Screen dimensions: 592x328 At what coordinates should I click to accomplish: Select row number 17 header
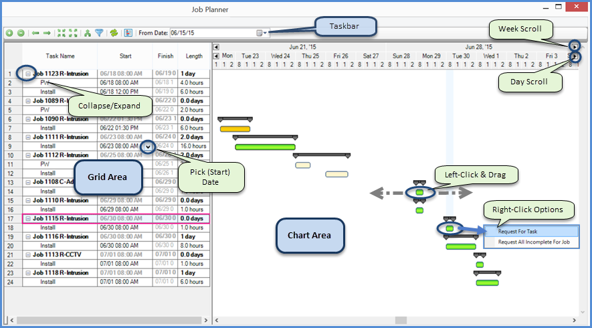point(9,218)
